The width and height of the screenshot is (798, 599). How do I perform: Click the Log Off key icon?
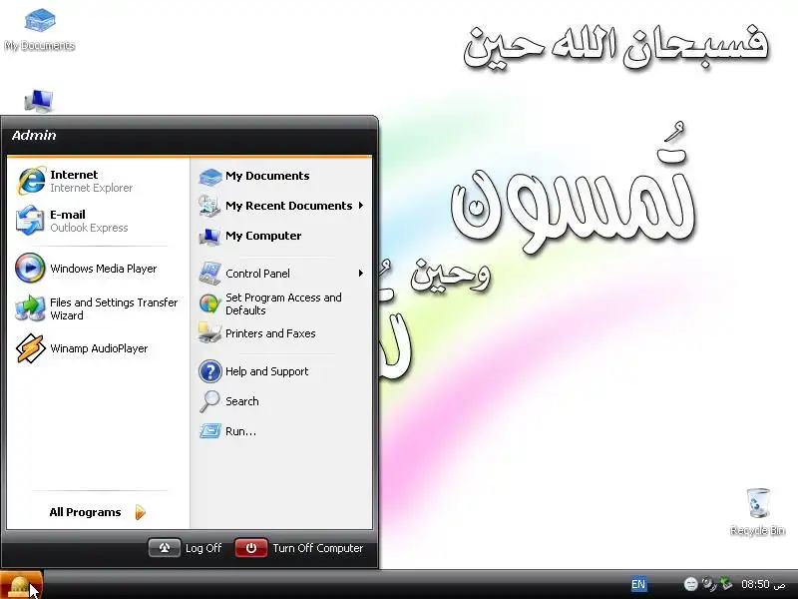165,548
